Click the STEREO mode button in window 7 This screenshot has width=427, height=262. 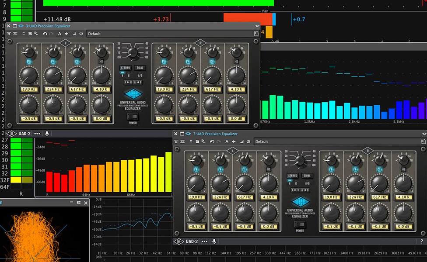(x=293, y=176)
